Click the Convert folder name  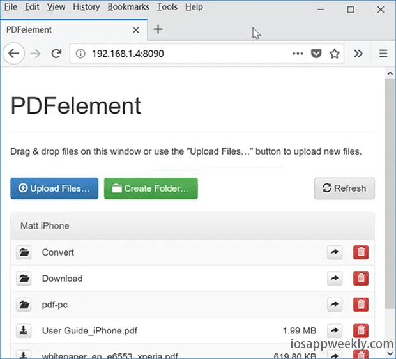[x=58, y=252]
